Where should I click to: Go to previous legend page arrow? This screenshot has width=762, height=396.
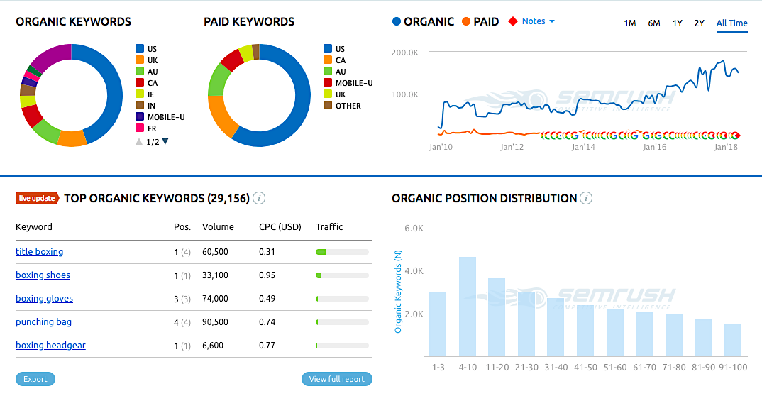pyautogui.click(x=139, y=141)
